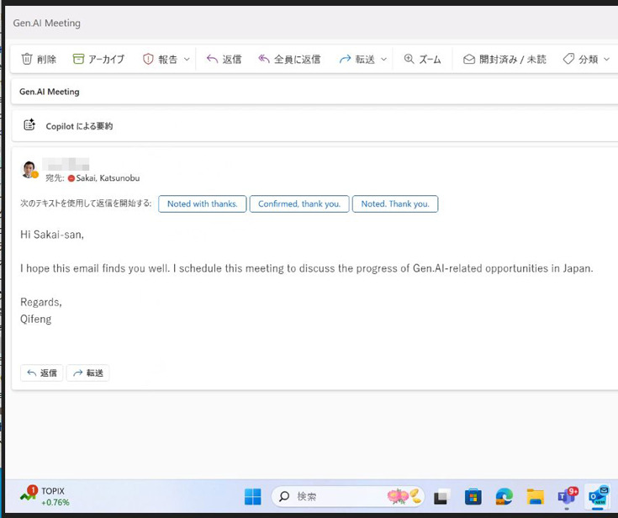Open Zoom (ズーム) magnifier
The height and width of the screenshot is (518, 618).
pos(409,60)
